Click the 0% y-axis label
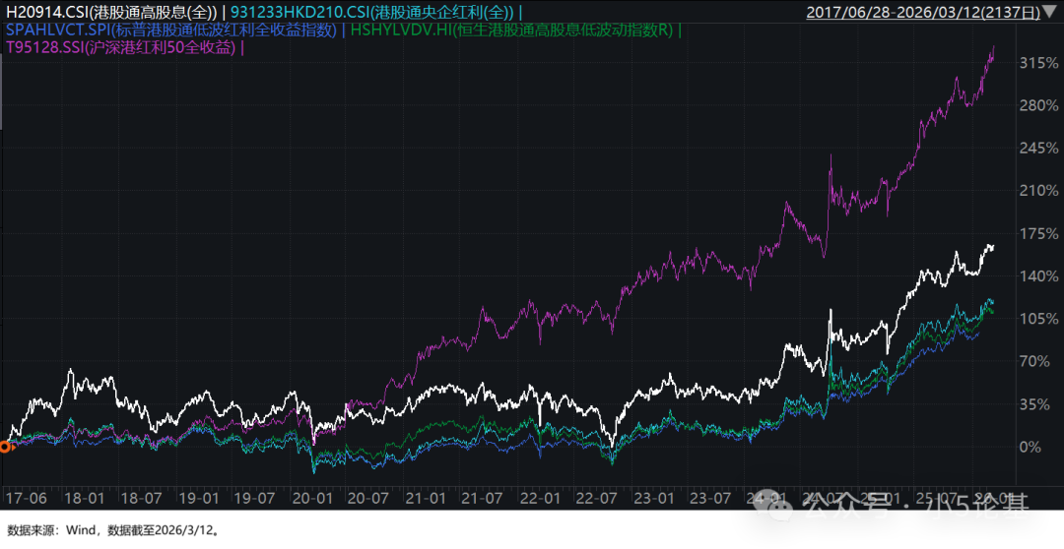 pyautogui.click(x=1029, y=448)
